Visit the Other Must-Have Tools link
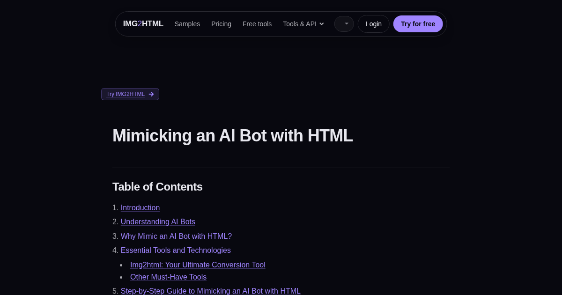Viewport: 562px width, 295px height. pos(168,277)
